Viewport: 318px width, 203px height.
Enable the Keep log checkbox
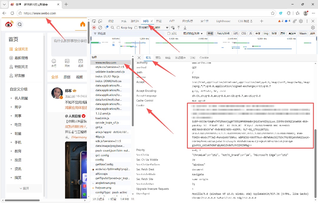pyautogui.click(x=118, y=28)
